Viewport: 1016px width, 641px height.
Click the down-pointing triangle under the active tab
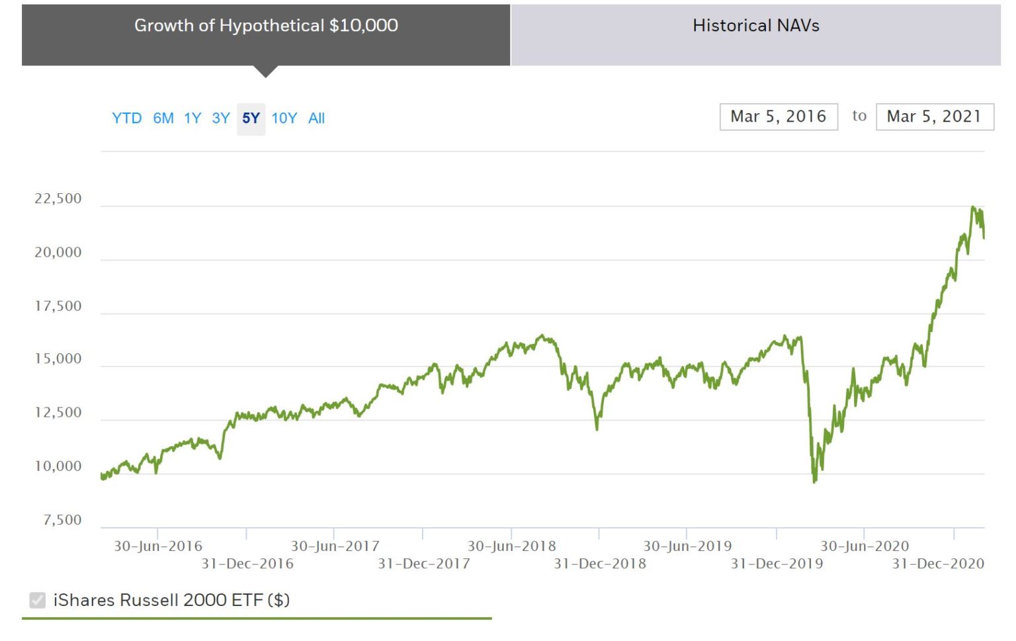tap(265, 71)
